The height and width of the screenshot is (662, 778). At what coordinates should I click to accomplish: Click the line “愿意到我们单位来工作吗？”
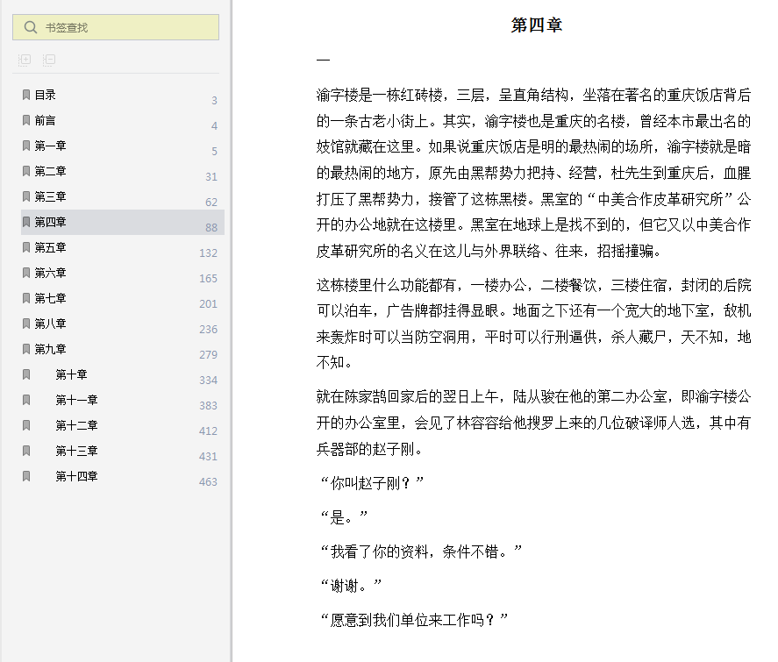click(414, 620)
